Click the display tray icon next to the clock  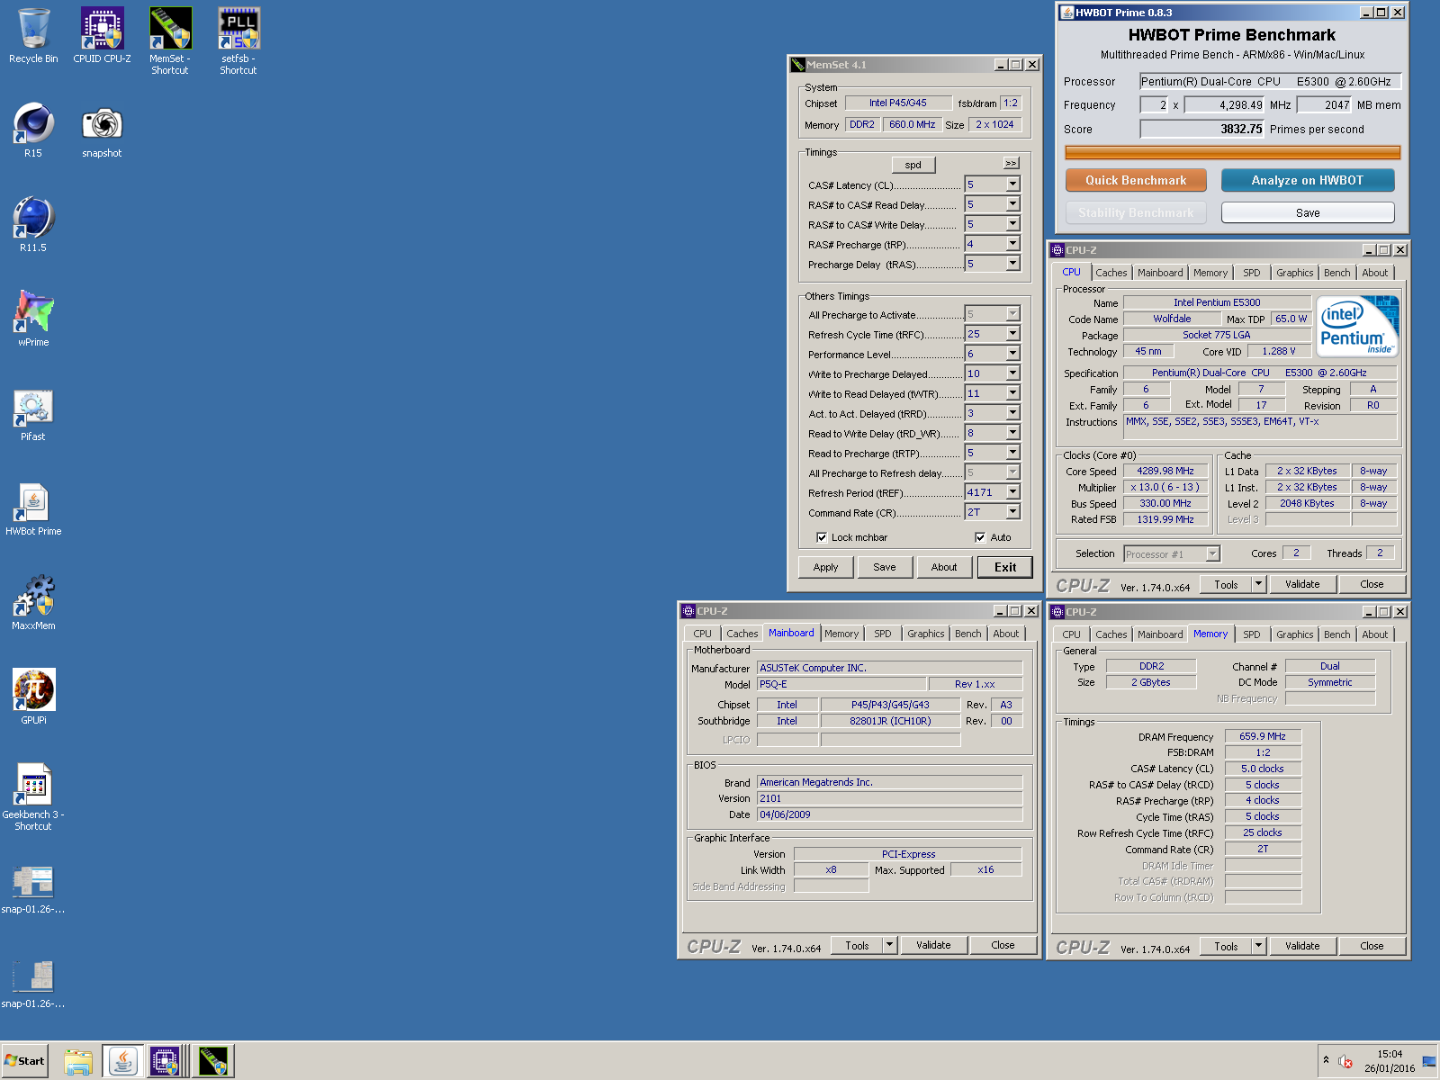click(x=1429, y=1062)
